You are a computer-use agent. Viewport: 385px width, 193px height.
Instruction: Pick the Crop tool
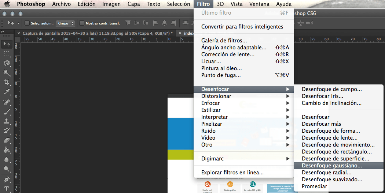pyautogui.click(x=7, y=82)
